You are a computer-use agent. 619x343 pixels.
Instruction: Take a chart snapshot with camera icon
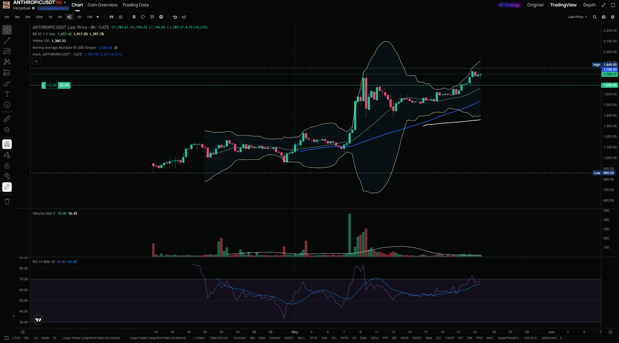(604, 17)
